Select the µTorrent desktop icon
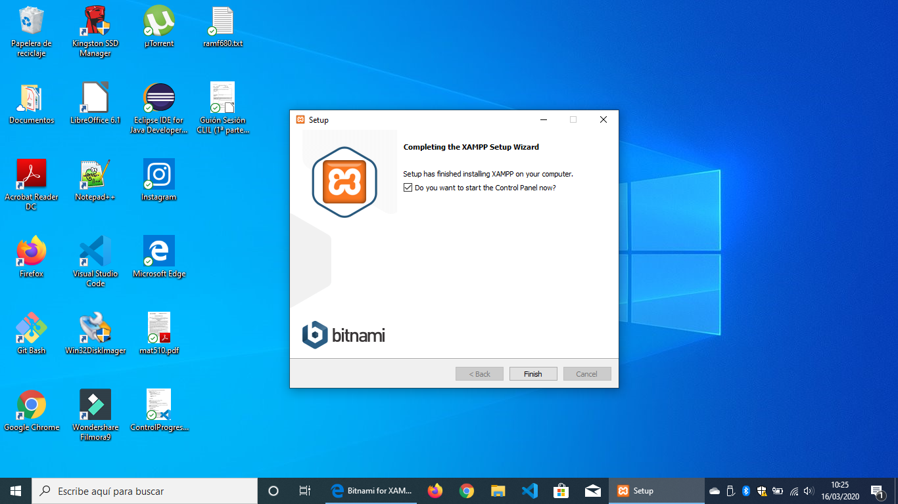The image size is (898, 504). pyautogui.click(x=159, y=27)
